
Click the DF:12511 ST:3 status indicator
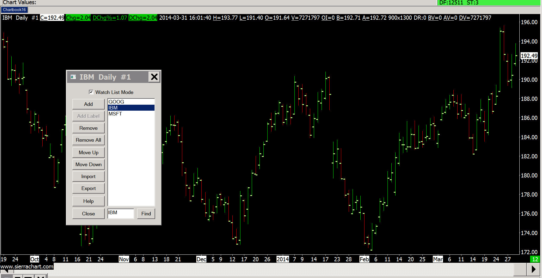[x=459, y=3]
